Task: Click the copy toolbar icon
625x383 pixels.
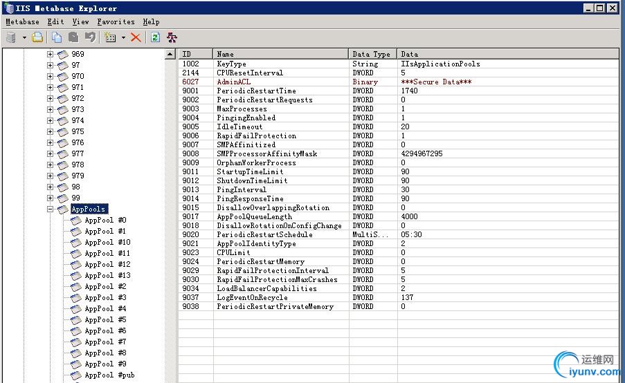Action: click(x=57, y=37)
